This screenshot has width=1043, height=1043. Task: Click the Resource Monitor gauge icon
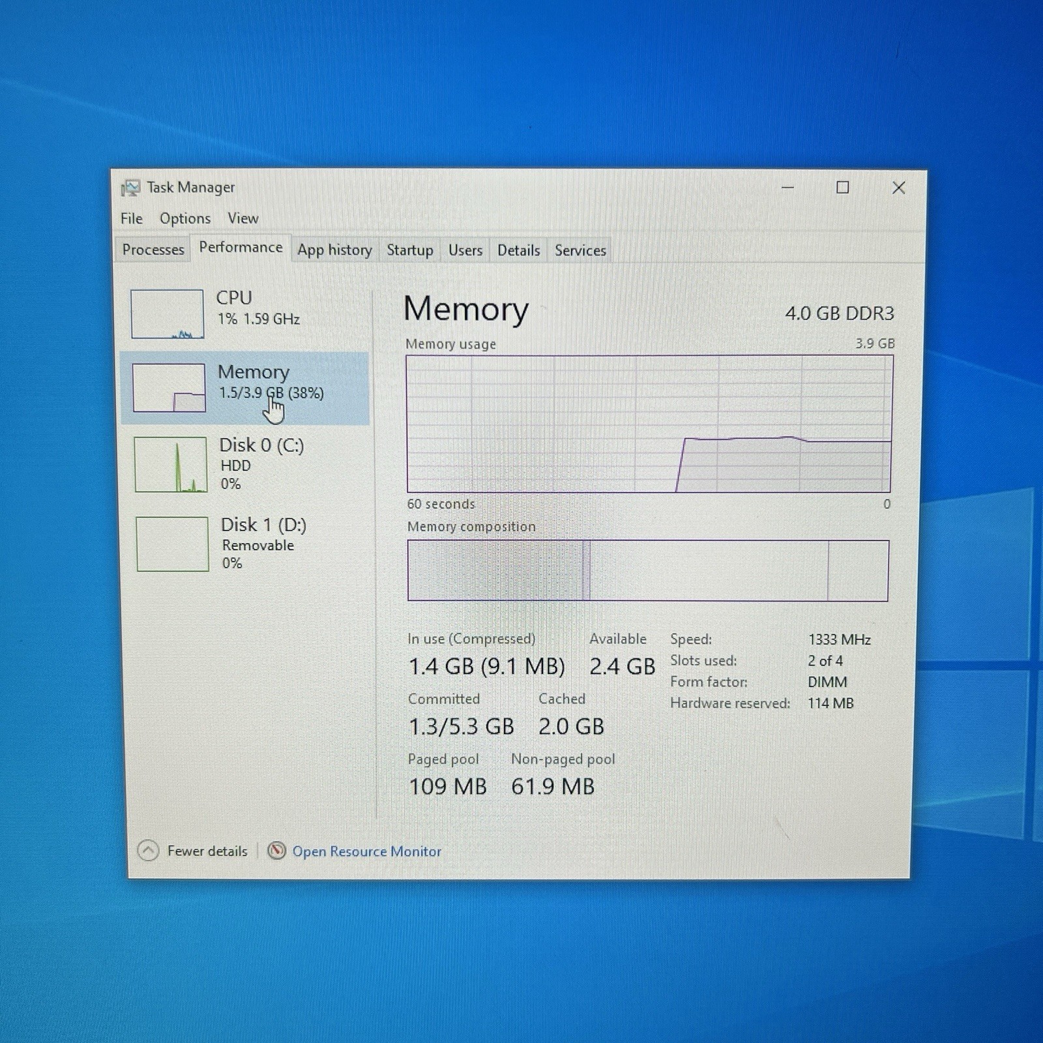click(x=276, y=851)
